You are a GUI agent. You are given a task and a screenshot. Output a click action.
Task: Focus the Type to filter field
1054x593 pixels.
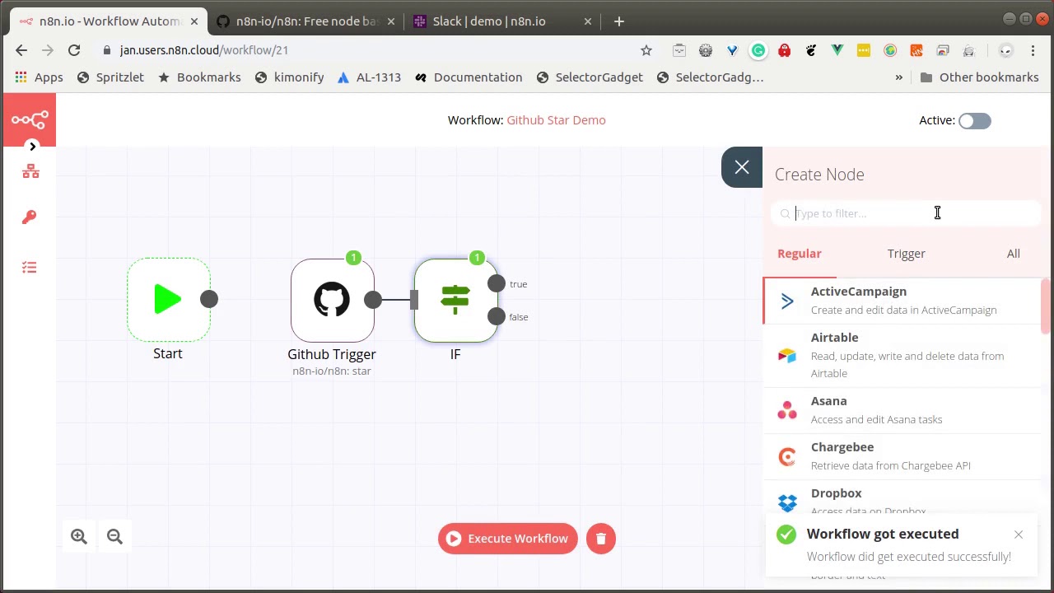click(x=906, y=213)
